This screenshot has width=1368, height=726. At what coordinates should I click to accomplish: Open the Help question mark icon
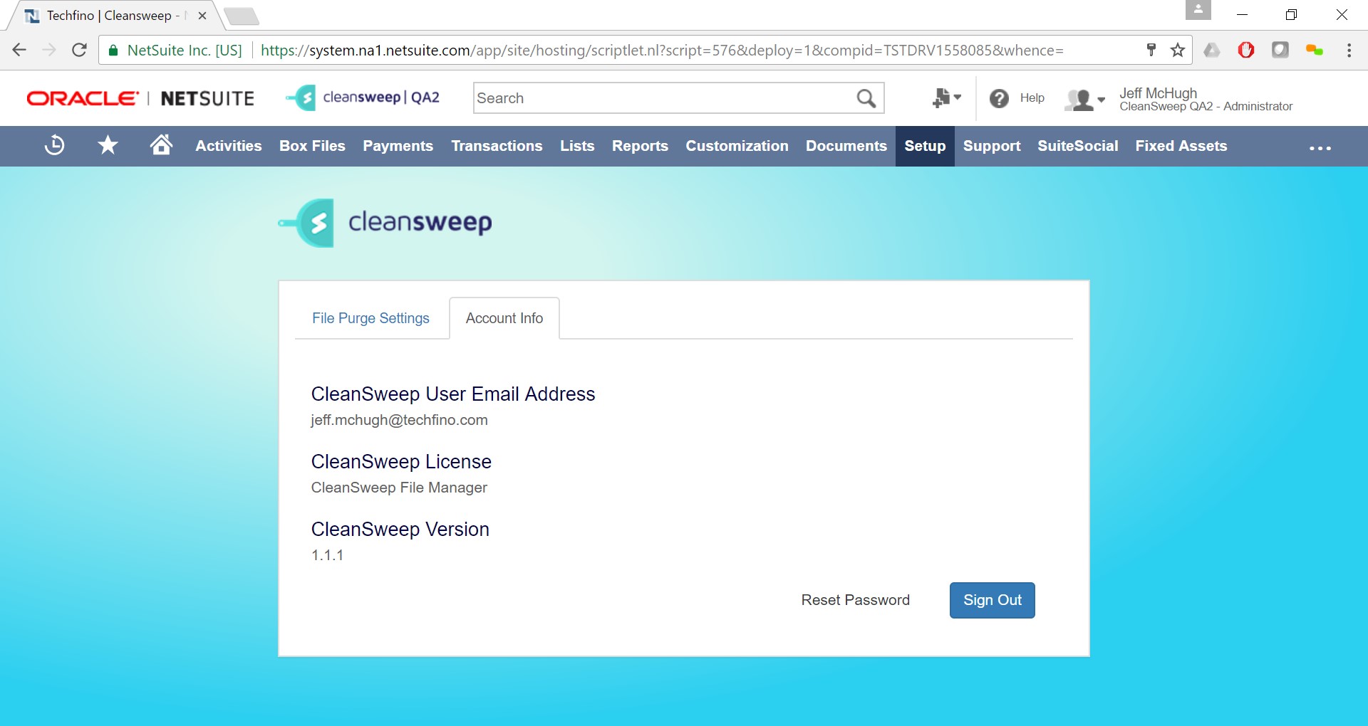pyautogui.click(x=999, y=98)
